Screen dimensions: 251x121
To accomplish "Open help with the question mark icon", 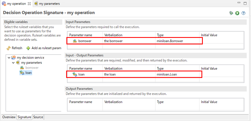I will [x=243, y=13].
